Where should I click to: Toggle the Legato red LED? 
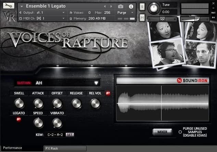pyautogui.click(x=19, y=119)
